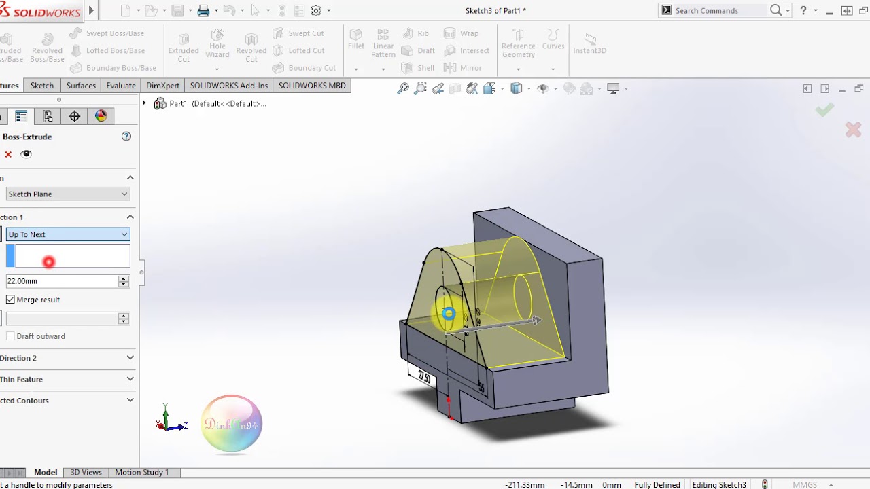870x489 pixels.
Task: Open the Hole Wizard dropdown arrow
Action: 217,69
